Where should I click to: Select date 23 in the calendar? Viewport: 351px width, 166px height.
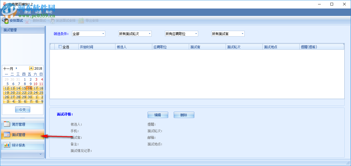[29, 92]
